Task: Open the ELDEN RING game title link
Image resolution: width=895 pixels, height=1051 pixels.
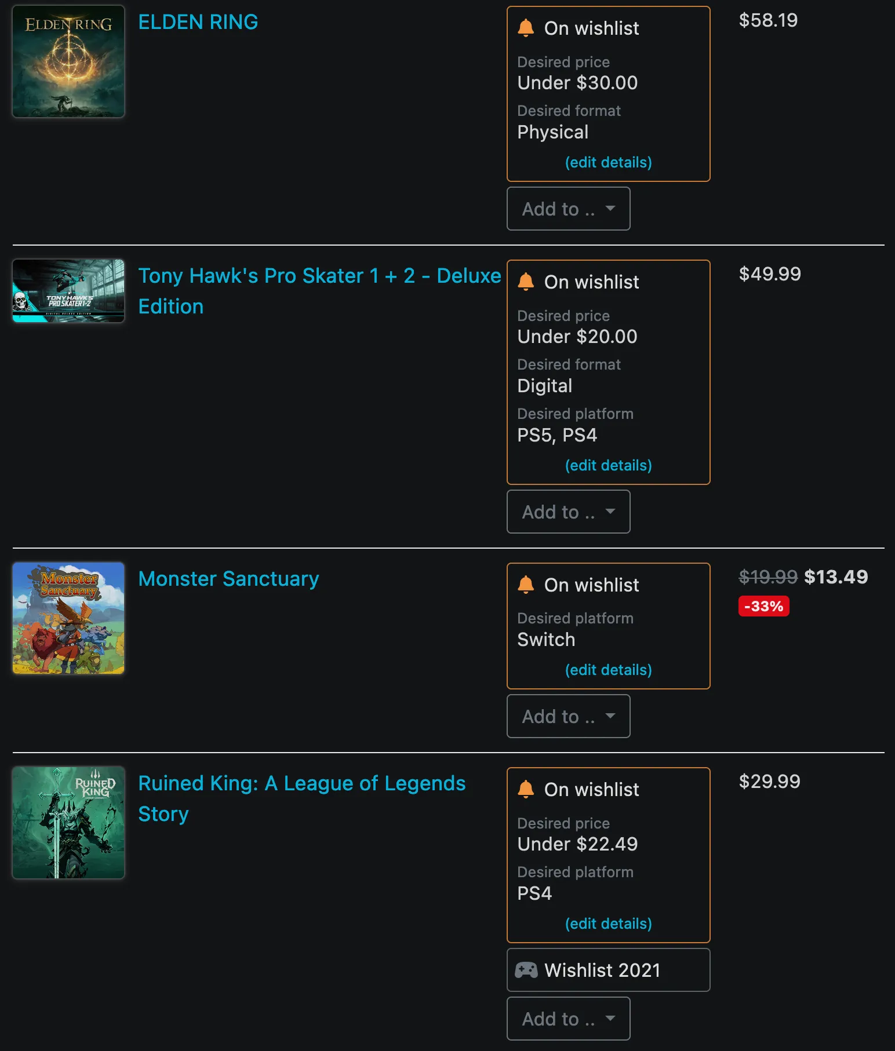Action: click(198, 22)
